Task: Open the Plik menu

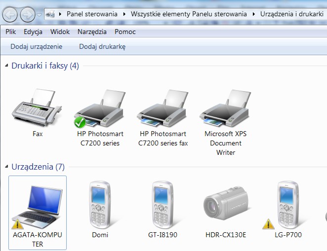Action: click(11, 32)
